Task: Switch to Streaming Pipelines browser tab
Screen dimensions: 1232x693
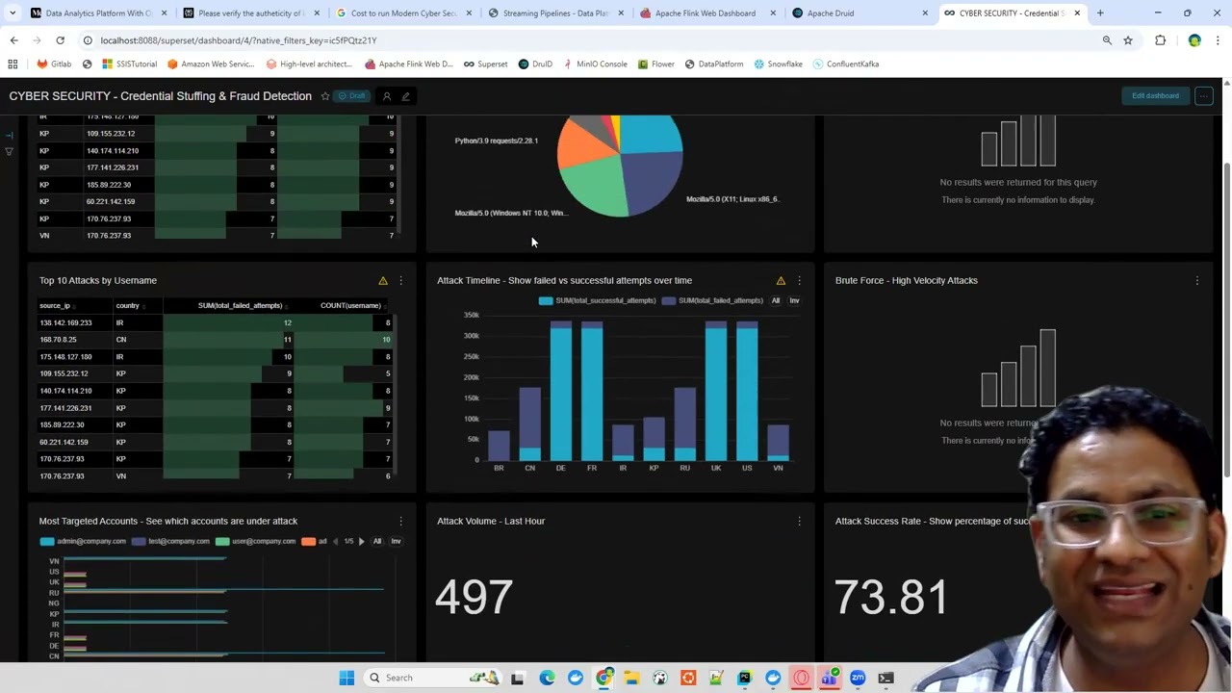Action: (x=555, y=13)
